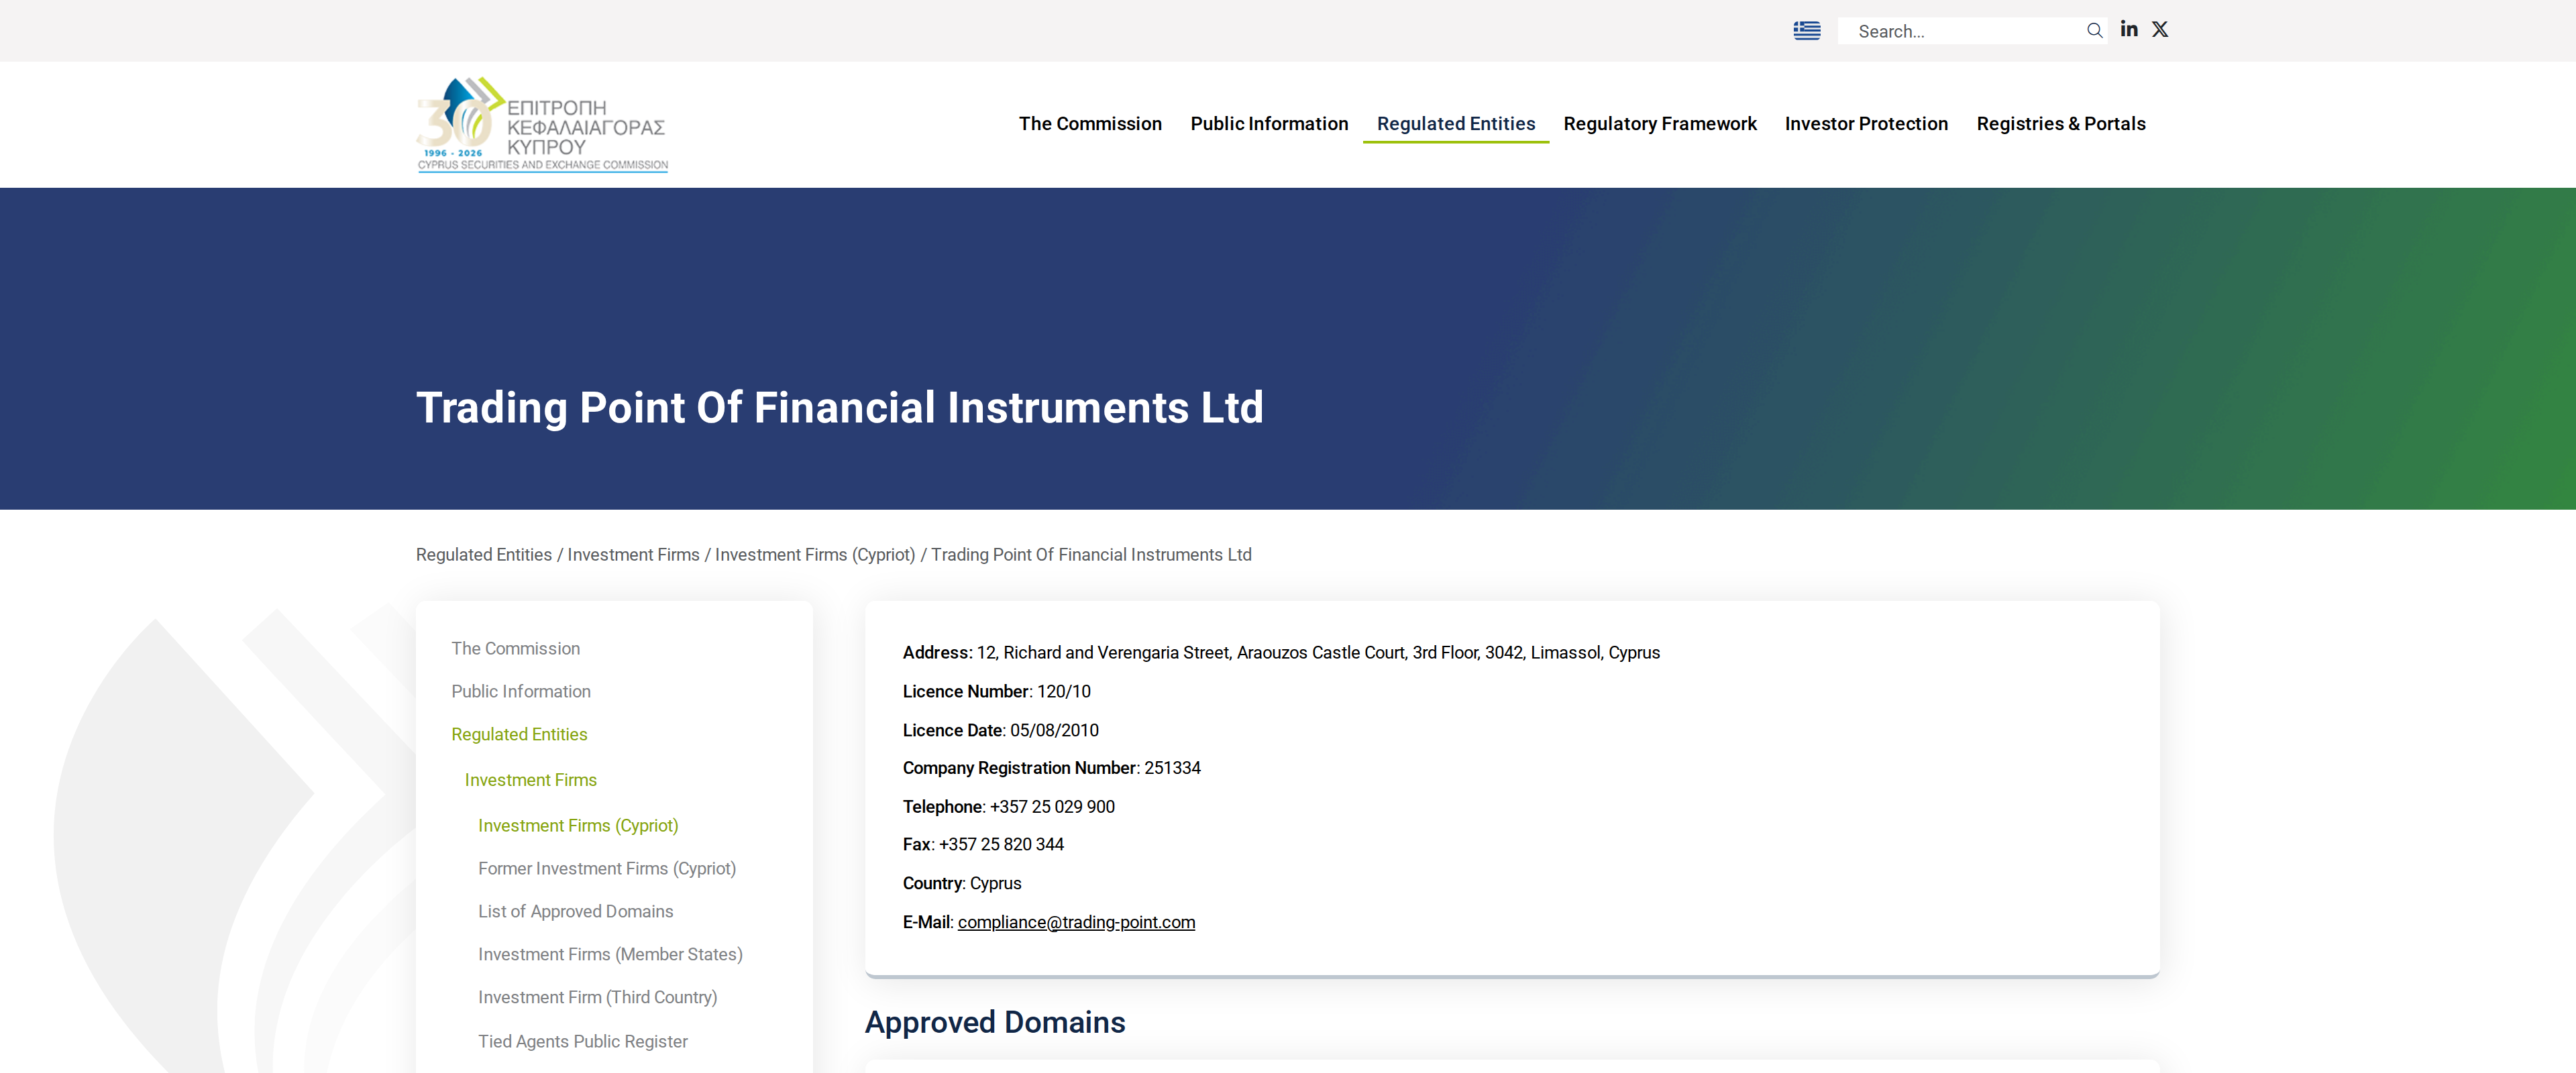Select Public Information in sidebar
This screenshot has height=1073, width=2576.
[x=521, y=692]
